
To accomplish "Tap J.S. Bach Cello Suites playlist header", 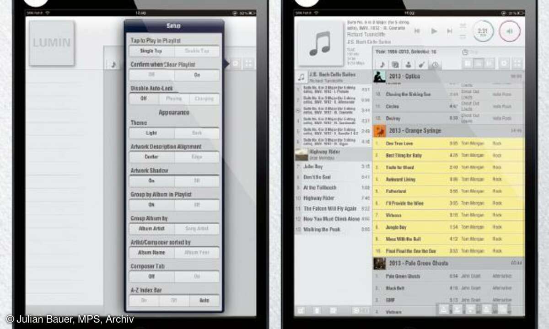I will click(334, 77).
